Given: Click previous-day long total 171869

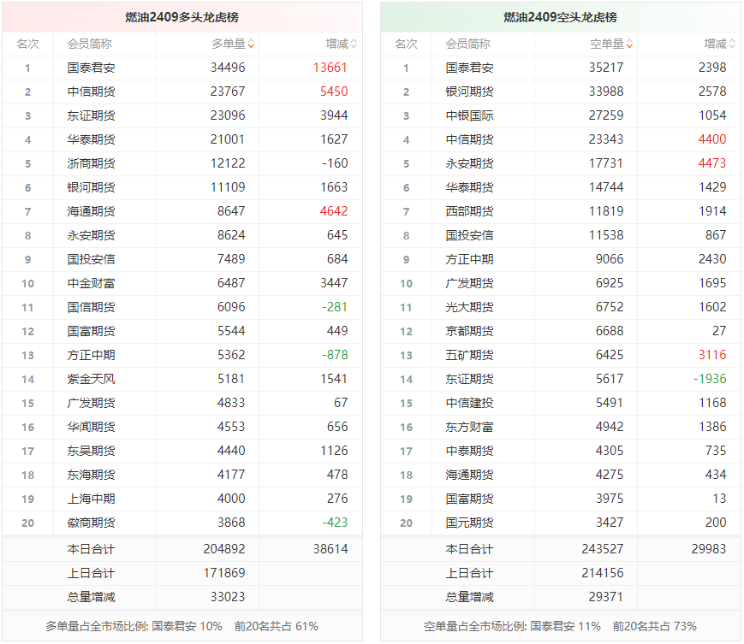Looking at the screenshot, I should point(224,573).
